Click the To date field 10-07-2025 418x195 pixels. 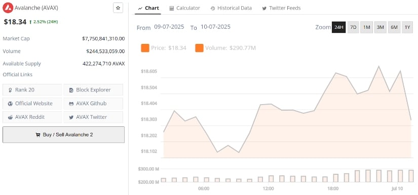215,27
